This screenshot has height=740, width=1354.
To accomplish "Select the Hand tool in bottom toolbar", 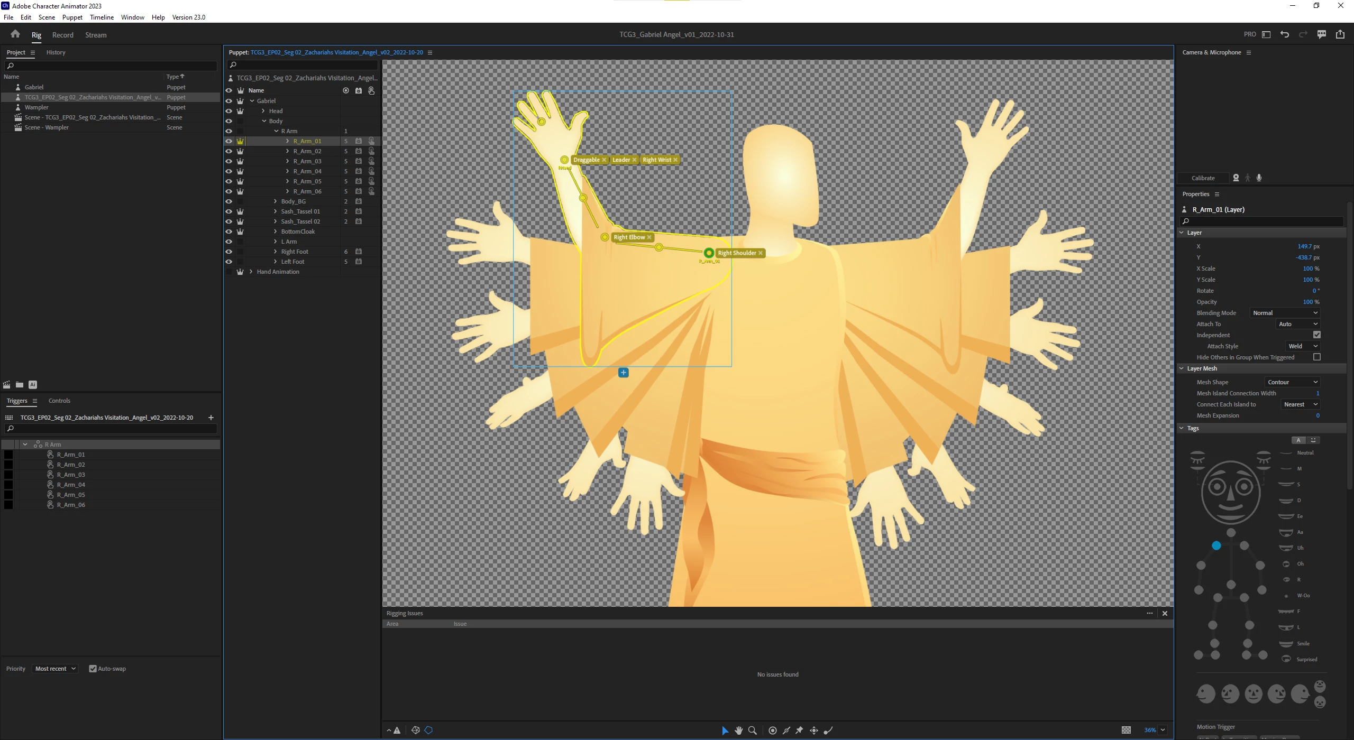I will coord(739,730).
